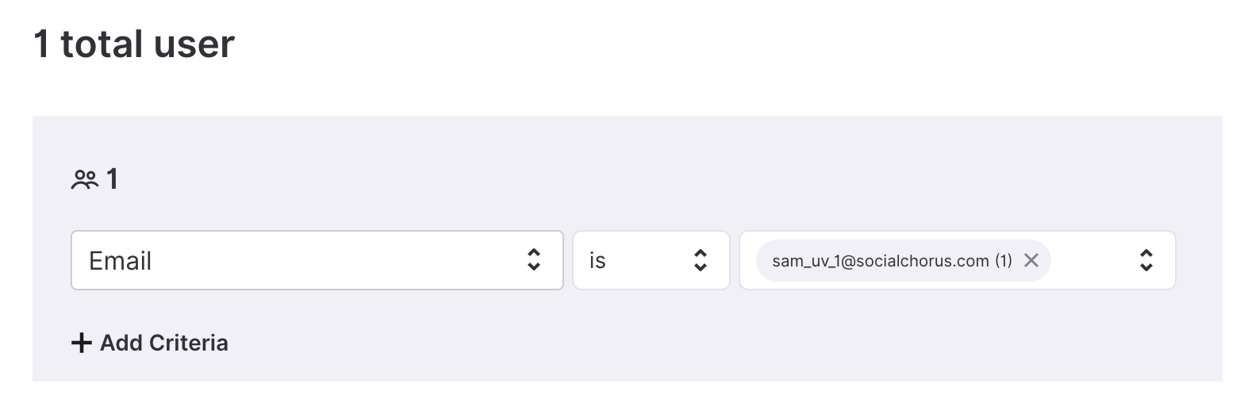Click the plus icon beside Add Criteria
The width and height of the screenshot is (1244, 395).
82,343
